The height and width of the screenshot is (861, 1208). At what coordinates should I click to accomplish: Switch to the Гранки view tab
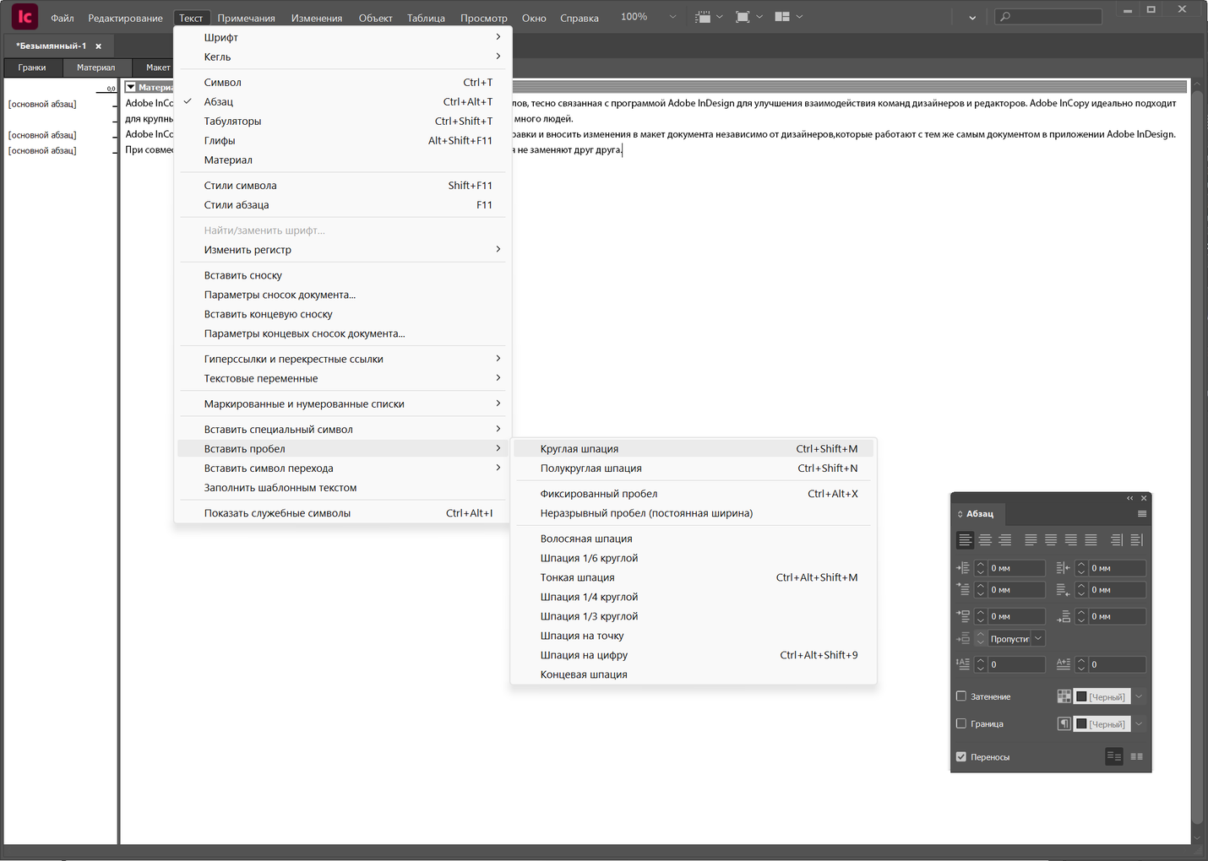(x=32, y=68)
